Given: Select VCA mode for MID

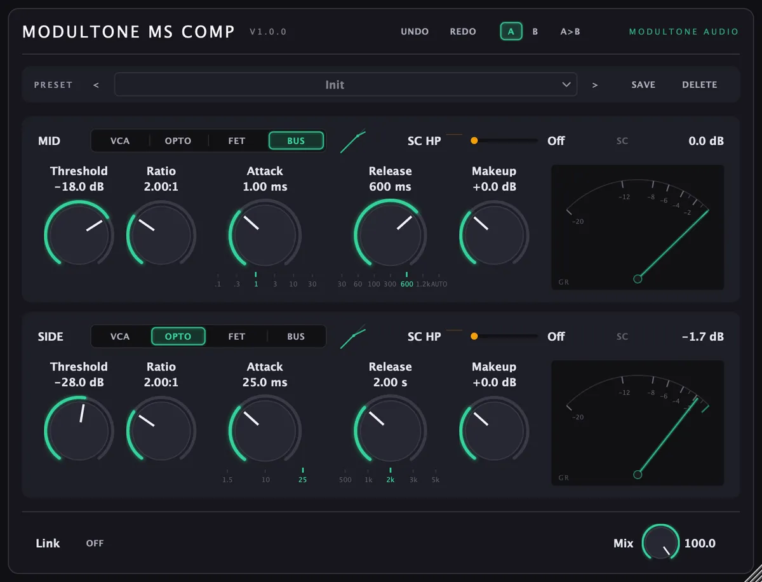Looking at the screenshot, I should pos(120,141).
